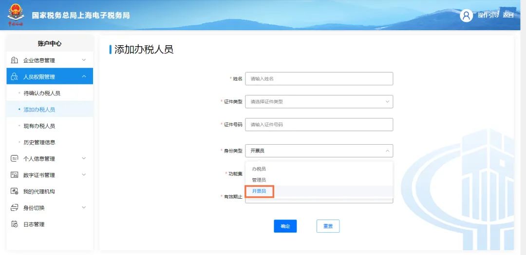Screen dimensions: 526x255
Task: Open 我的代理机构 menu
Action: [50, 191]
